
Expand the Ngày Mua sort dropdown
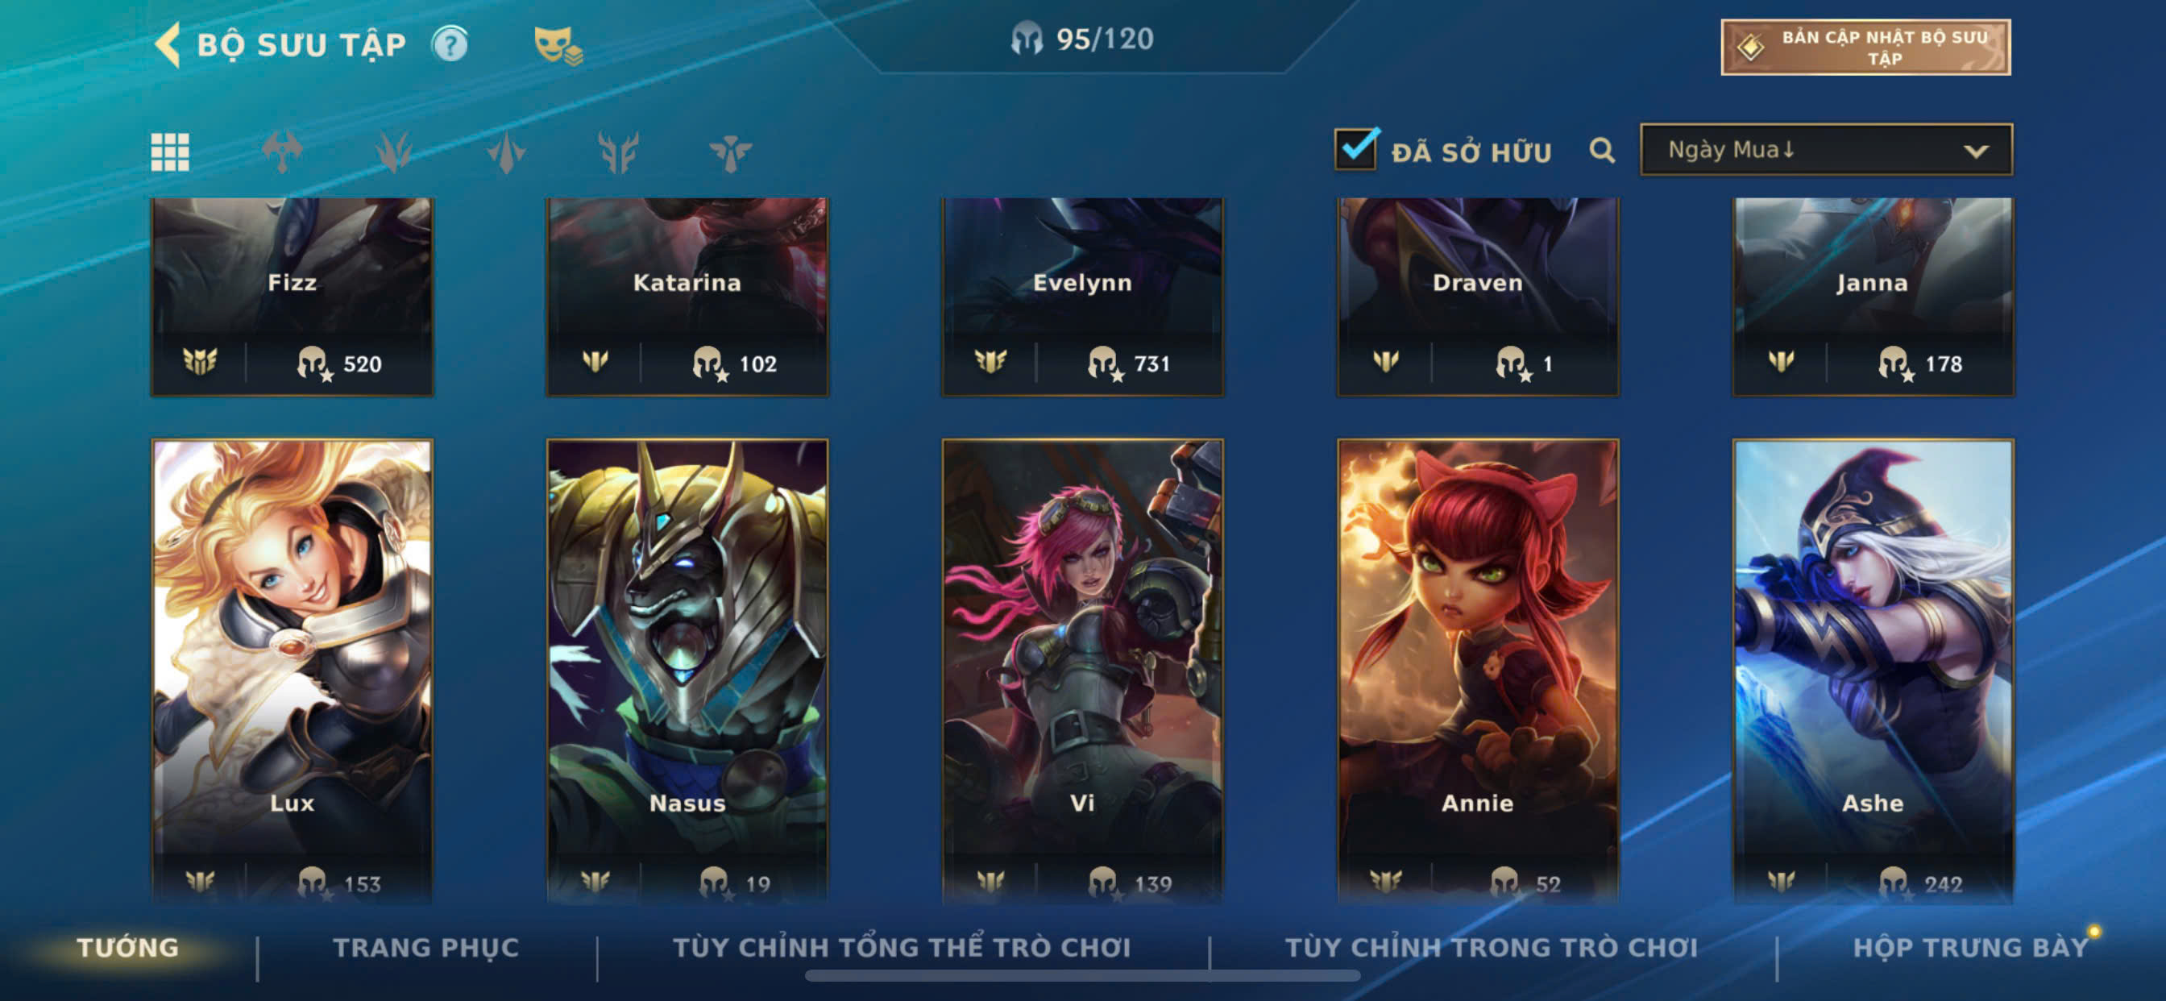(1826, 150)
